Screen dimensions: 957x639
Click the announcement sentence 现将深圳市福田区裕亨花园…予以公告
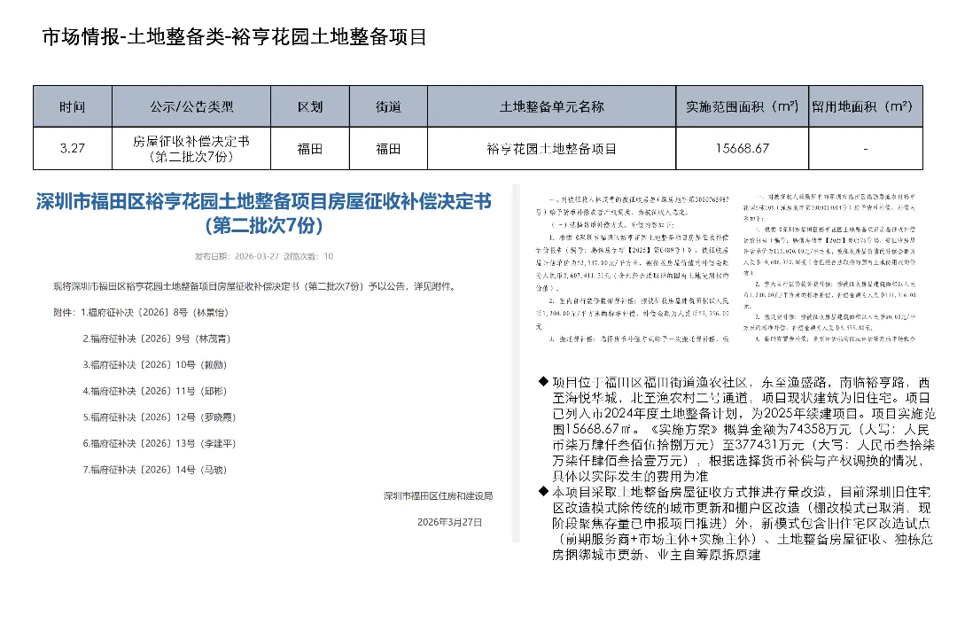tap(255, 286)
